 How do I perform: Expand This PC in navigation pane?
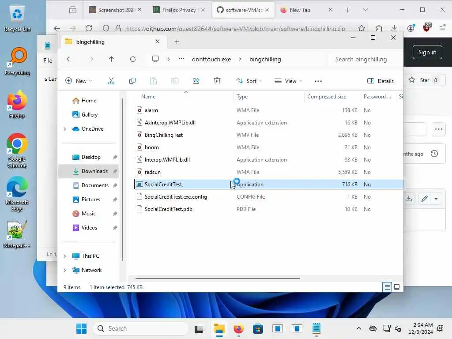click(65, 256)
